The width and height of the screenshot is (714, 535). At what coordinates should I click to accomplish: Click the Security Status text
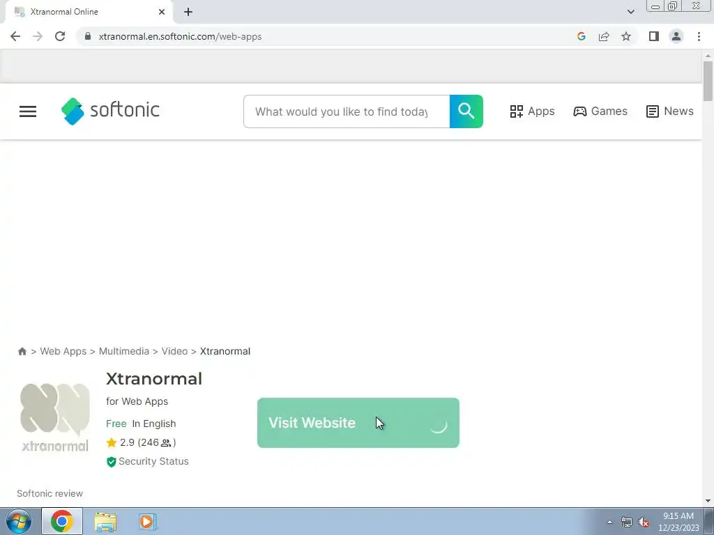tap(153, 461)
